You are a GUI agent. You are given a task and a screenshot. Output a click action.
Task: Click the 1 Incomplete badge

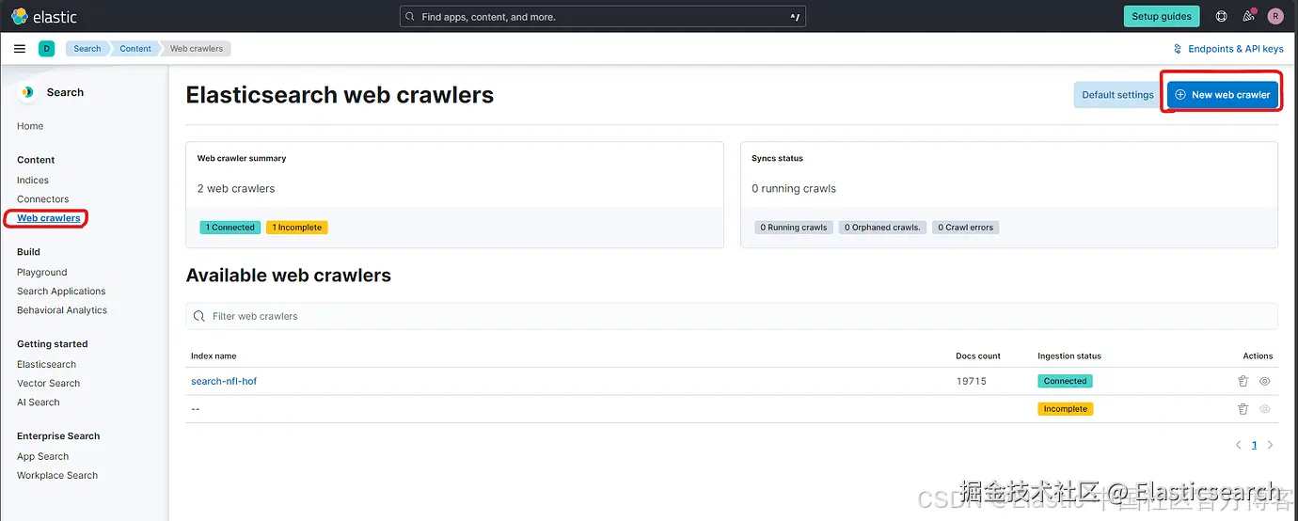[x=297, y=228]
